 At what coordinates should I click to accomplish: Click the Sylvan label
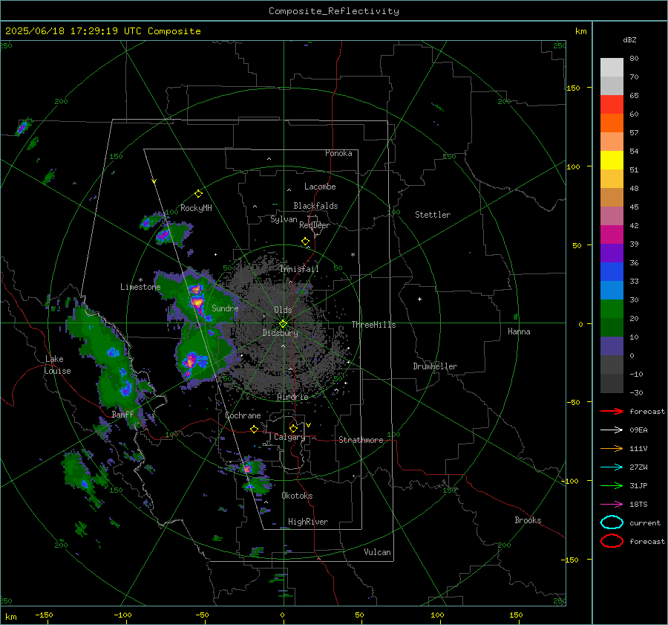coord(284,219)
